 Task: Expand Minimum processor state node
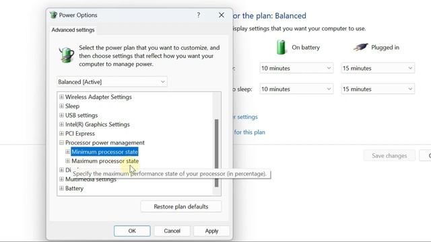pos(67,152)
